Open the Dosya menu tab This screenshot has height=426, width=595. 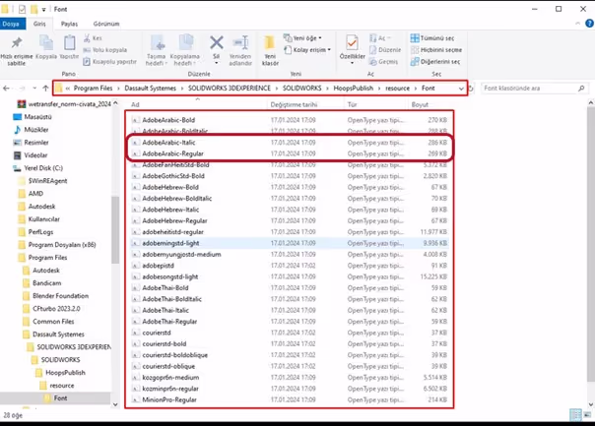tap(11, 24)
